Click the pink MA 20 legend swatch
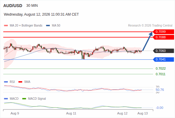This screenshot has width=175, height=118. 6,26
